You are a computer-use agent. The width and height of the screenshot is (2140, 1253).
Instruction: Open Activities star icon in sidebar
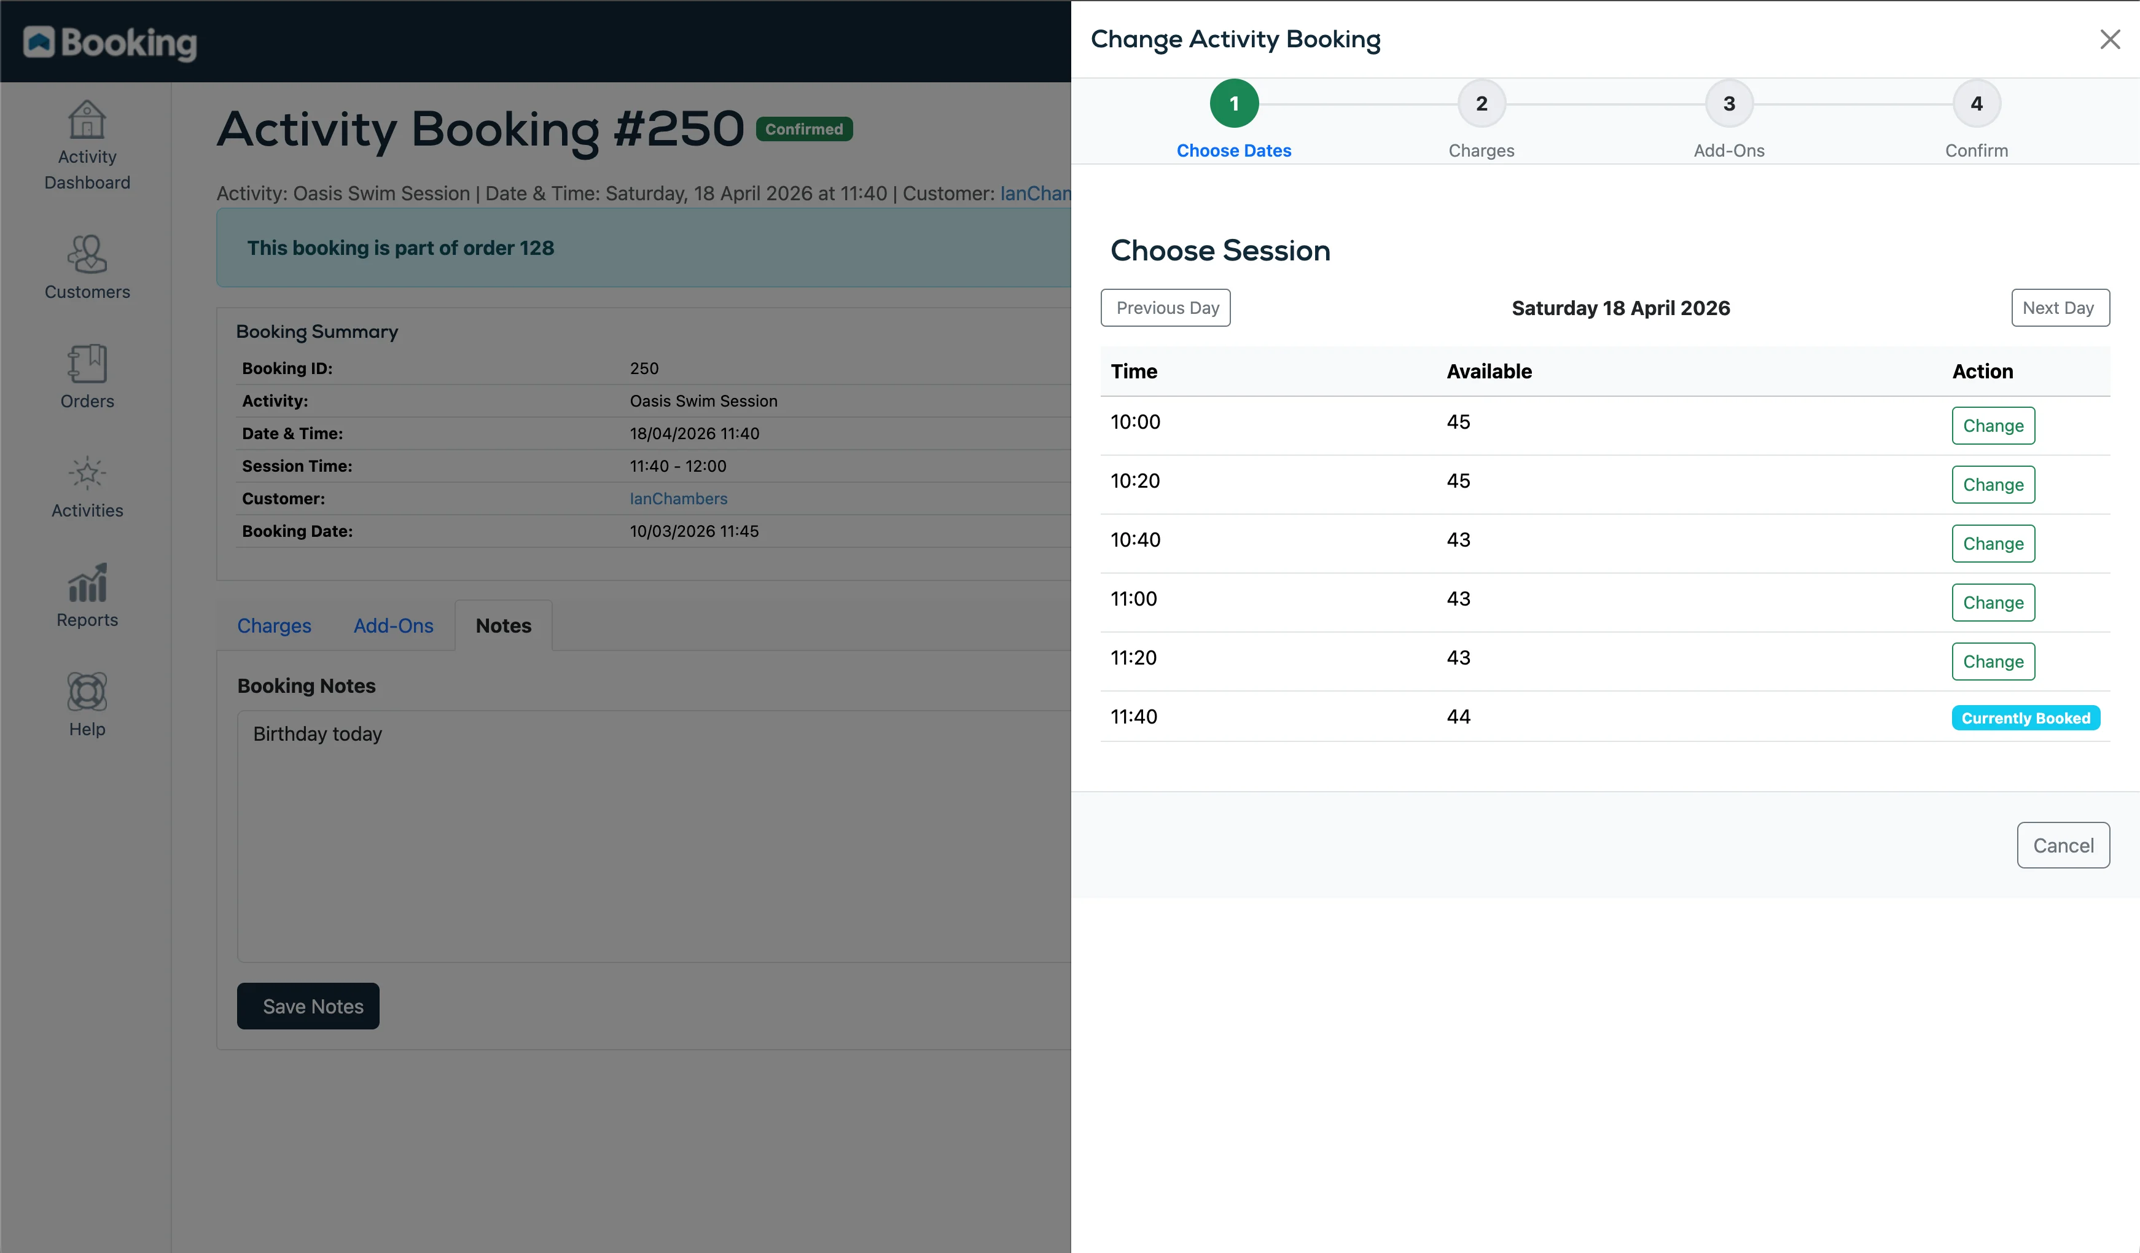[x=87, y=473]
